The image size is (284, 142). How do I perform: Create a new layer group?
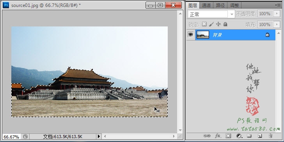(x=249, y=136)
